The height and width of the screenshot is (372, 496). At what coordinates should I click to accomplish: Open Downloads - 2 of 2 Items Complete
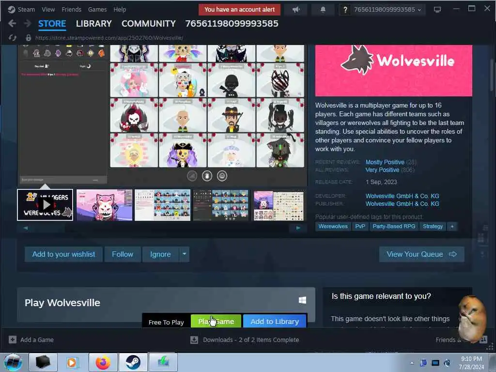pos(251,340)
